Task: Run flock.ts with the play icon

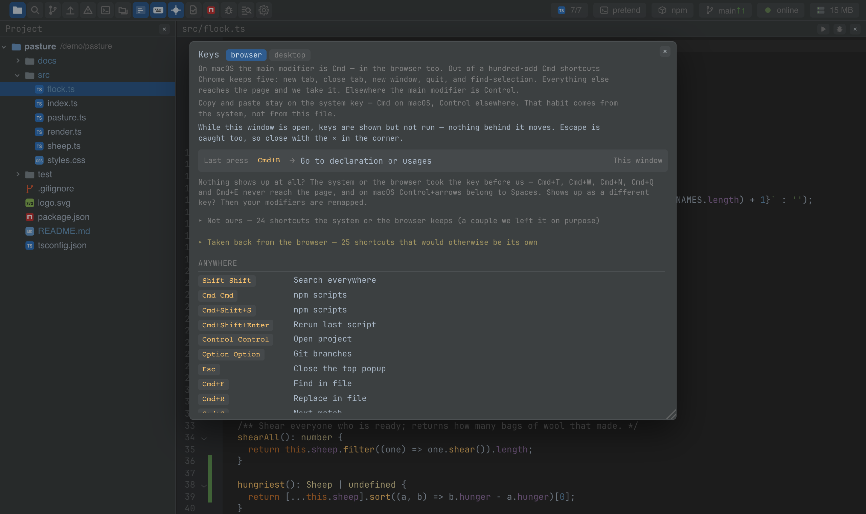Action: 823,29
